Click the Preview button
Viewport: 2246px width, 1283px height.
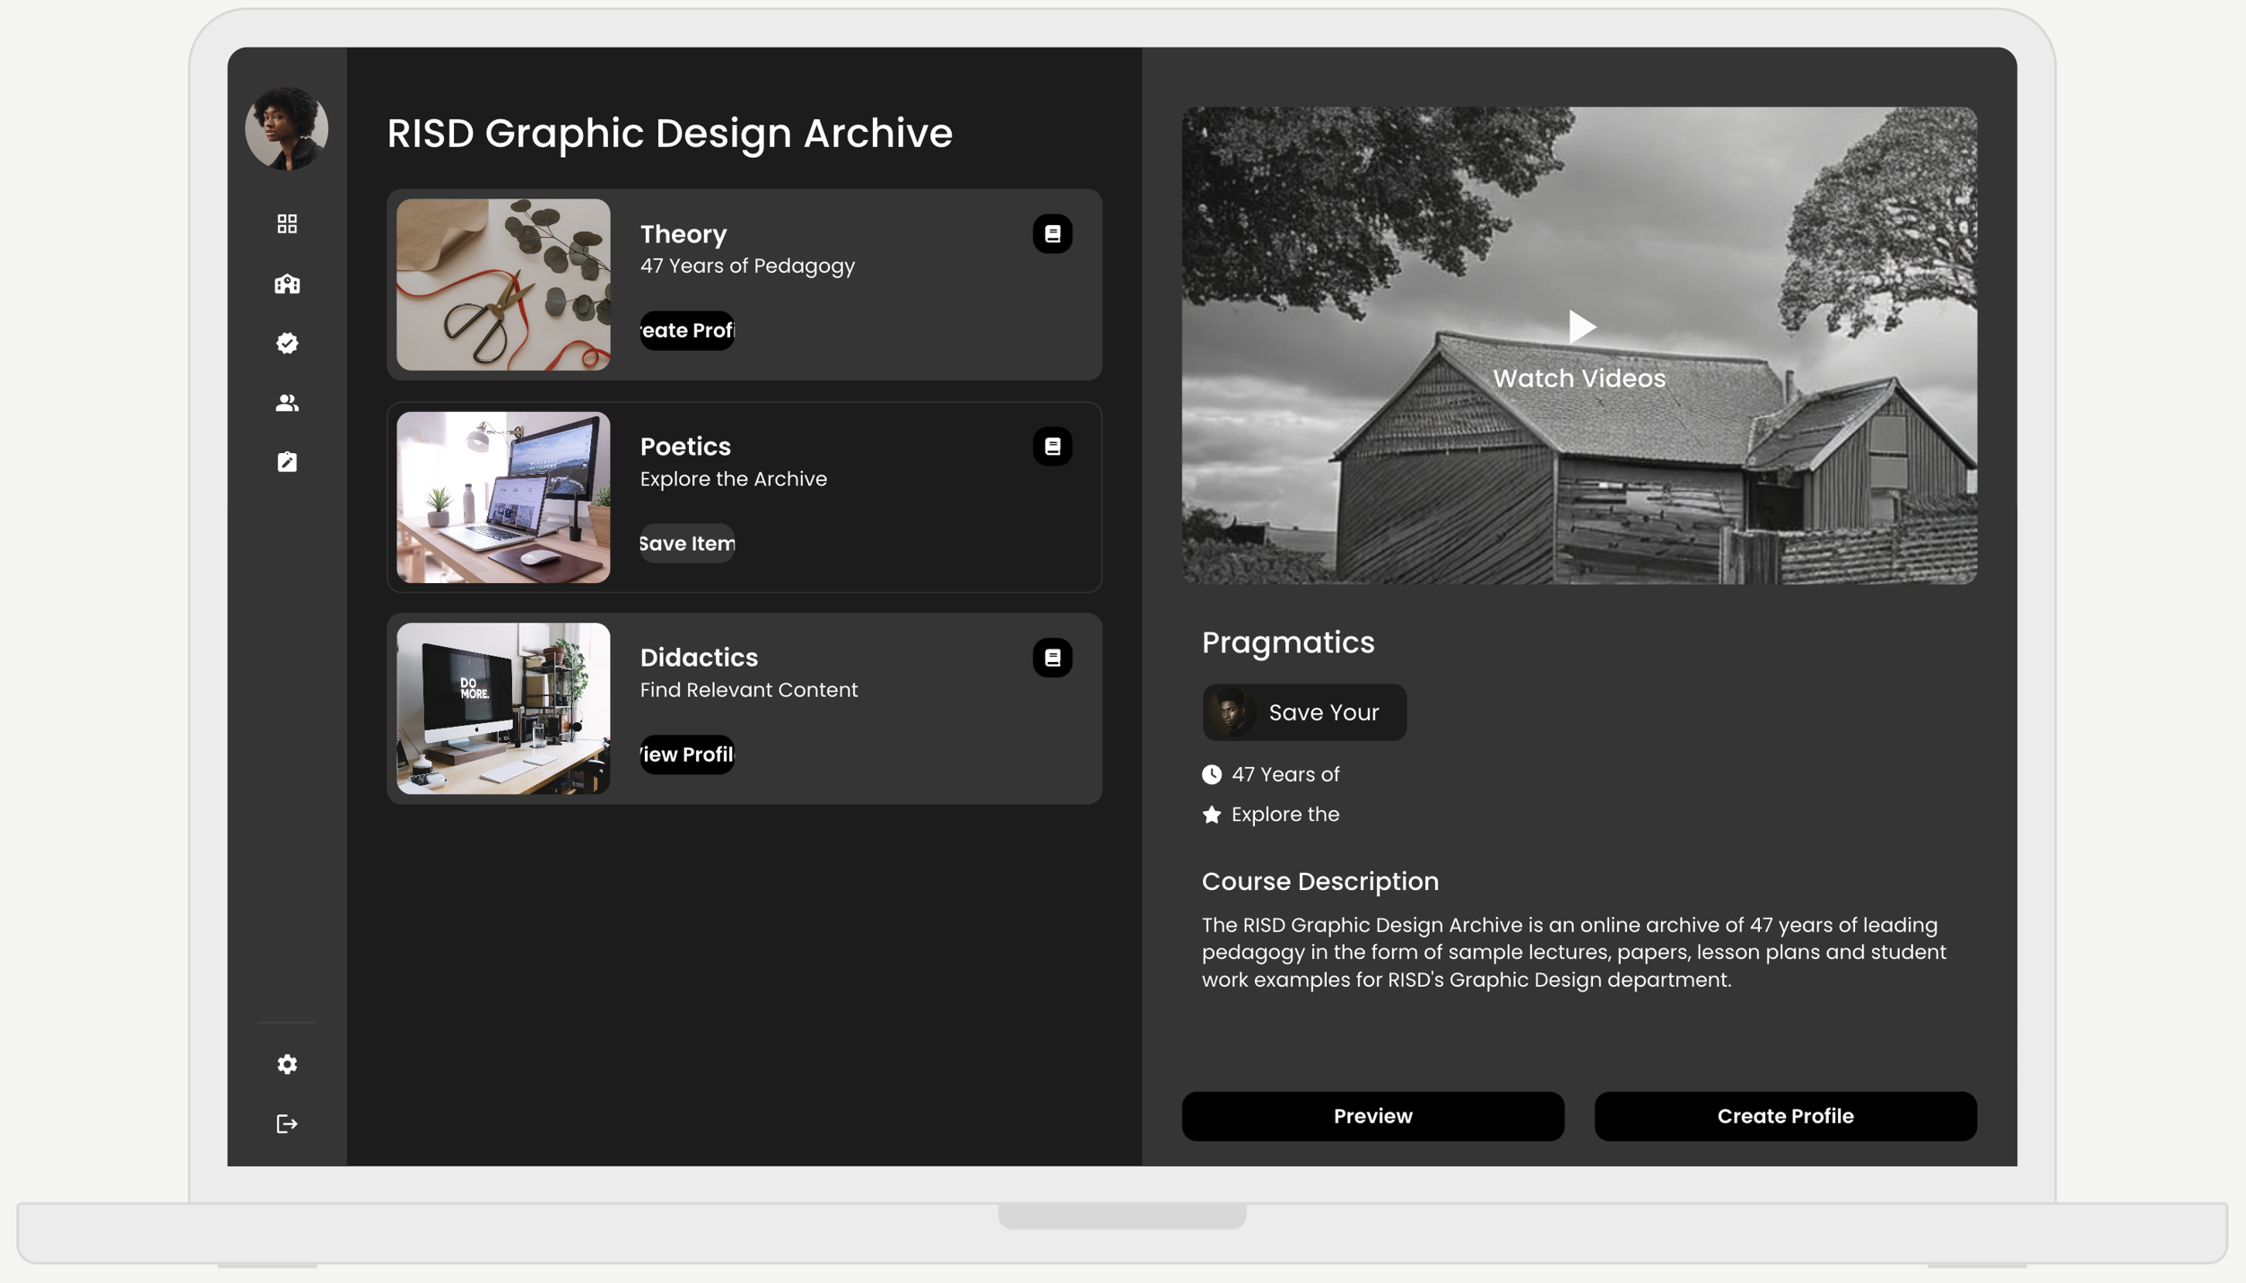pyautogui.click(x=1372, y=1116)
